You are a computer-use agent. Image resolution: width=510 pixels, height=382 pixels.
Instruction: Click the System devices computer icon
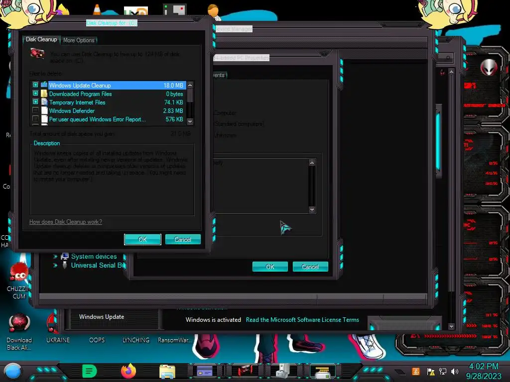pos(65,256)
